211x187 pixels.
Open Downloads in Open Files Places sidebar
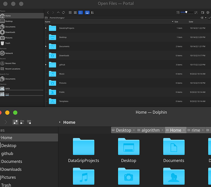22,32
